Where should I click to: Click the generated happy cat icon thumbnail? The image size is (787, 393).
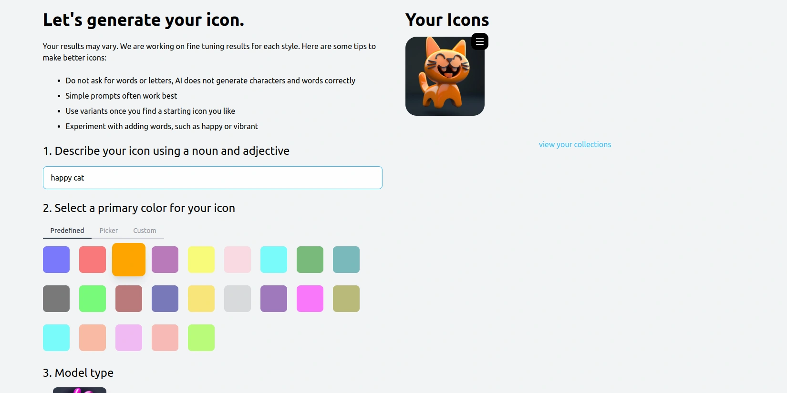tap(445, 76)
